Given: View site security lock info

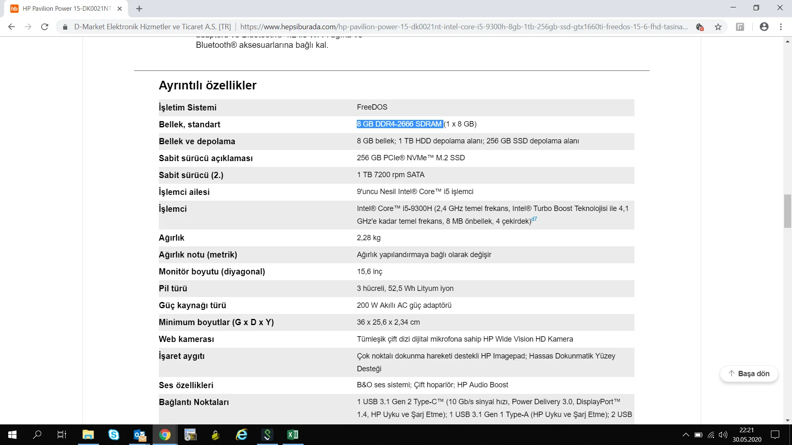Looking at the screenshot, I should coord(65,27).
